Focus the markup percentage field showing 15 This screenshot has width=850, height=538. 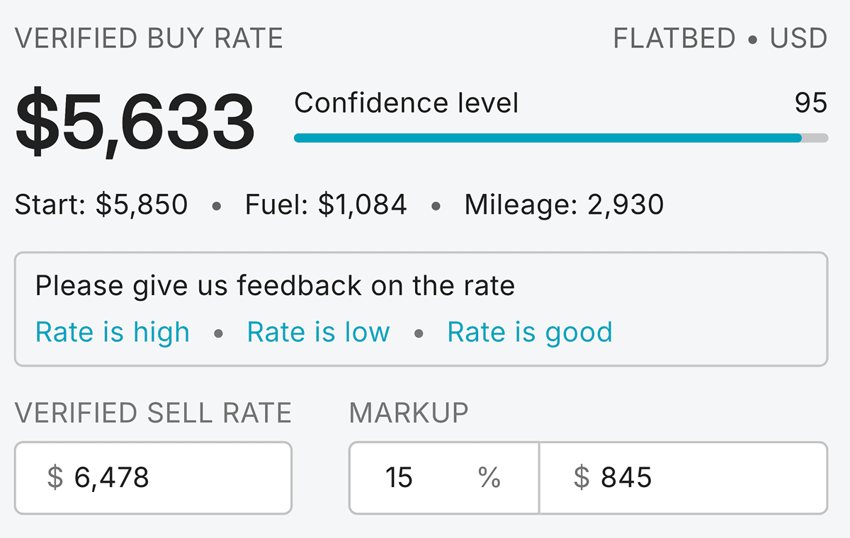[411, 478]
